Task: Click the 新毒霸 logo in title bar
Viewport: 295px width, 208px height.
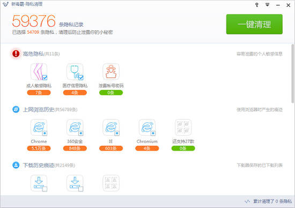Action: click(6, 4)
